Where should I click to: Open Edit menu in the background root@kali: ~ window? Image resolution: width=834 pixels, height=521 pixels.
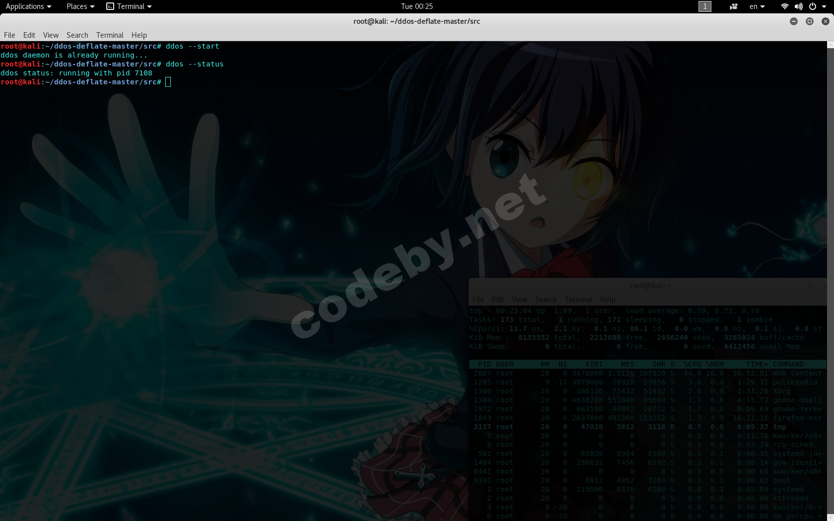[498, 300]
